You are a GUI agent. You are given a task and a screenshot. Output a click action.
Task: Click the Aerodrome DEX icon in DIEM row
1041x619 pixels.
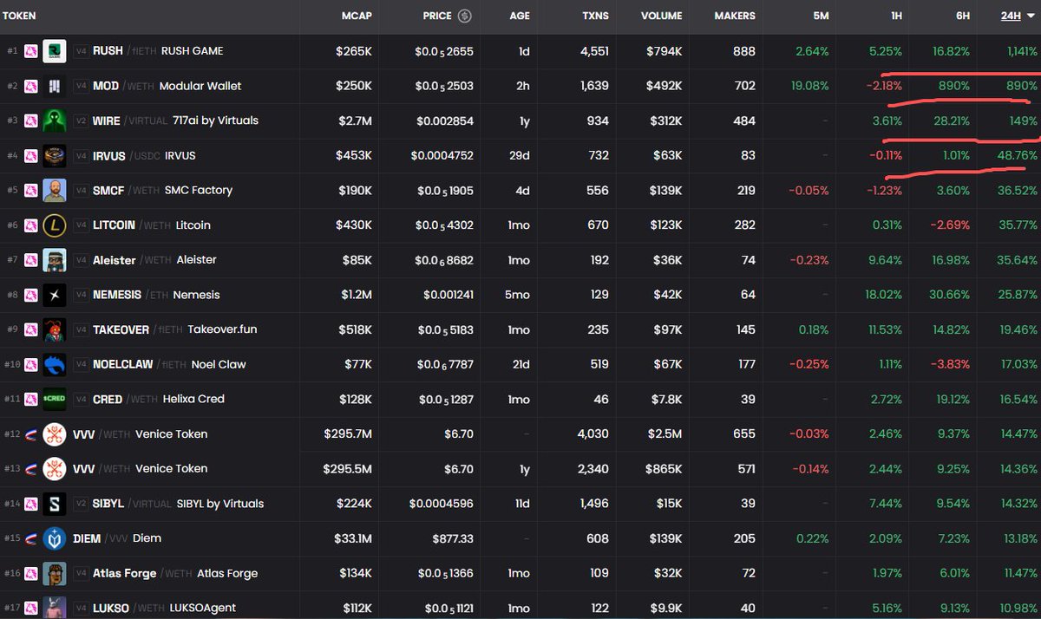pos(30,538)
